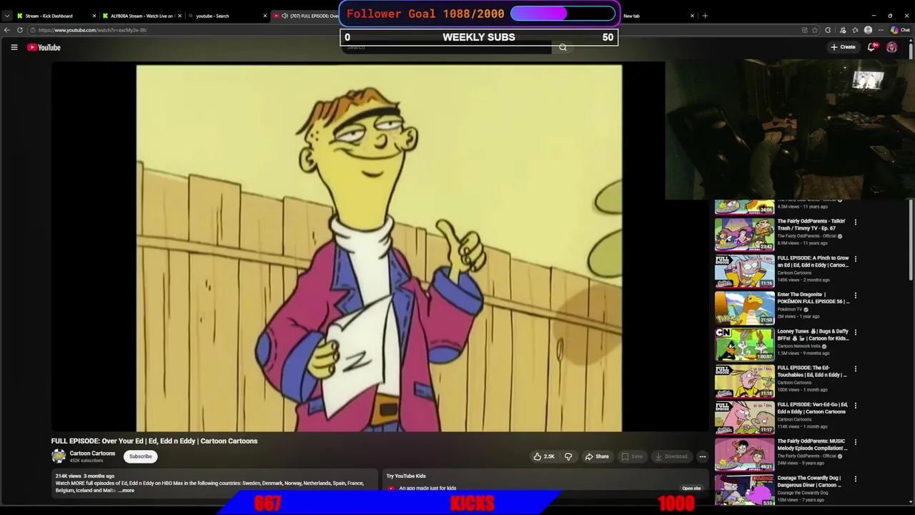Click the browser address bar URL

click(x=93, y=30)
